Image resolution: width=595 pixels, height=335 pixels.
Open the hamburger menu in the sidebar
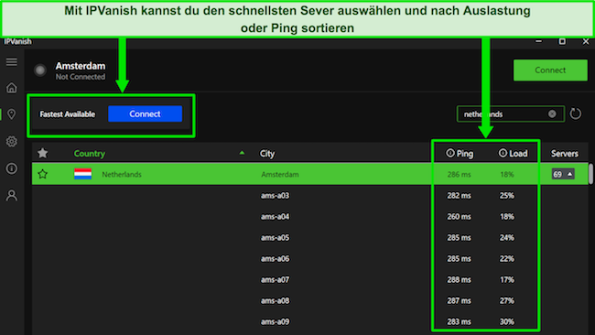(11, 61)
